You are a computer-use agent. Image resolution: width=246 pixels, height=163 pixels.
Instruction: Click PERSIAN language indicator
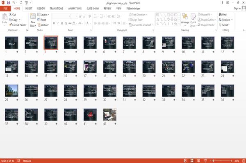(27, 161)
